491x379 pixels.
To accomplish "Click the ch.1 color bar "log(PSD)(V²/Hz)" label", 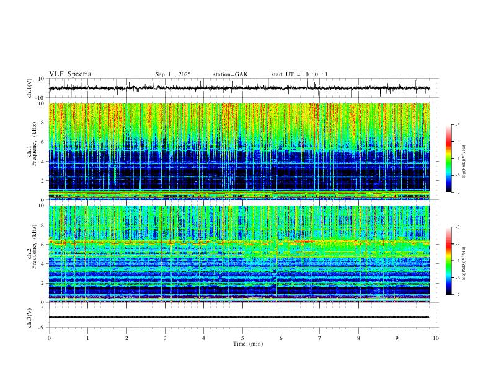I will [x=464, y=161].
